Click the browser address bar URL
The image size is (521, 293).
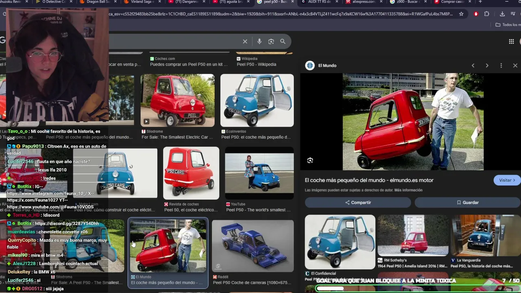[x=281, y=14]
